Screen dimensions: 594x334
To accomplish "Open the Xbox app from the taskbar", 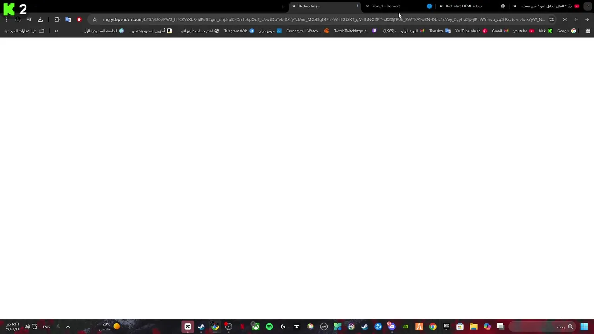I will (x=256, y=327).
